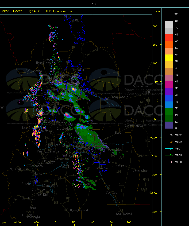
Task: Click the Llancanelo map label
Action: click(x=50, y=186)
